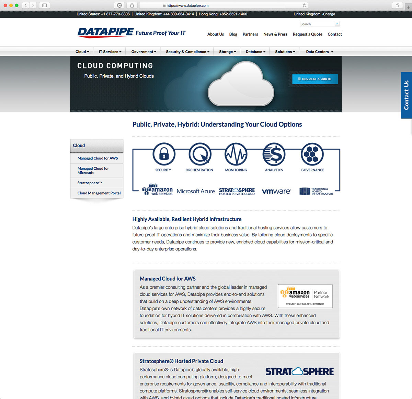Screen dimensions: 412x399
Task: Click the United States phone number
Action: [x=115, y=14]
